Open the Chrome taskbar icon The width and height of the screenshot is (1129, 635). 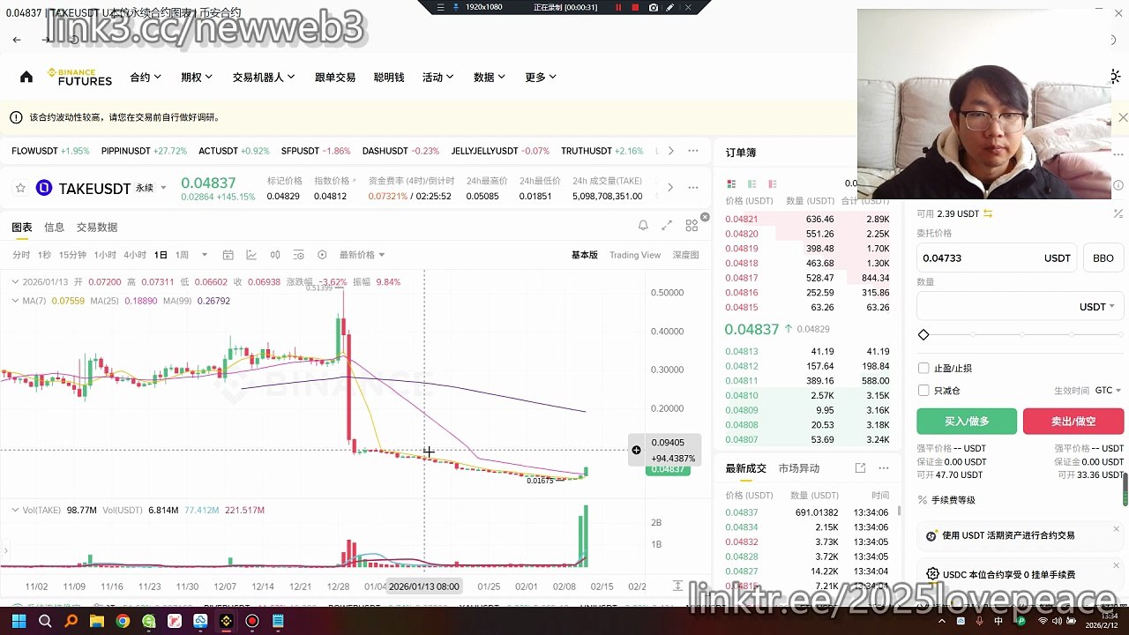[x=123, y=621]
